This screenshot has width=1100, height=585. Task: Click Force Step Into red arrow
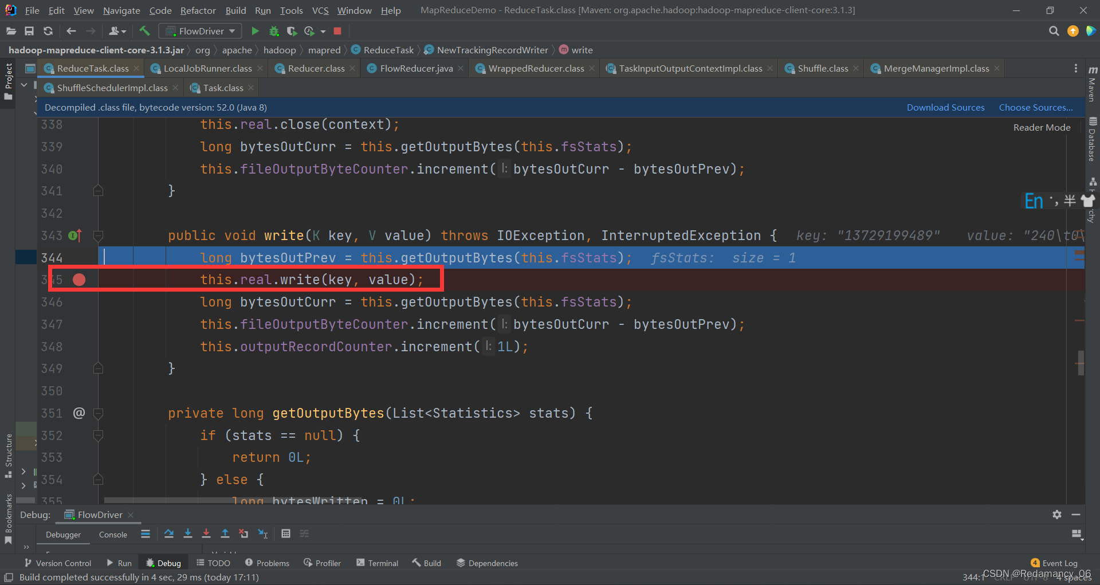[206, 533]
